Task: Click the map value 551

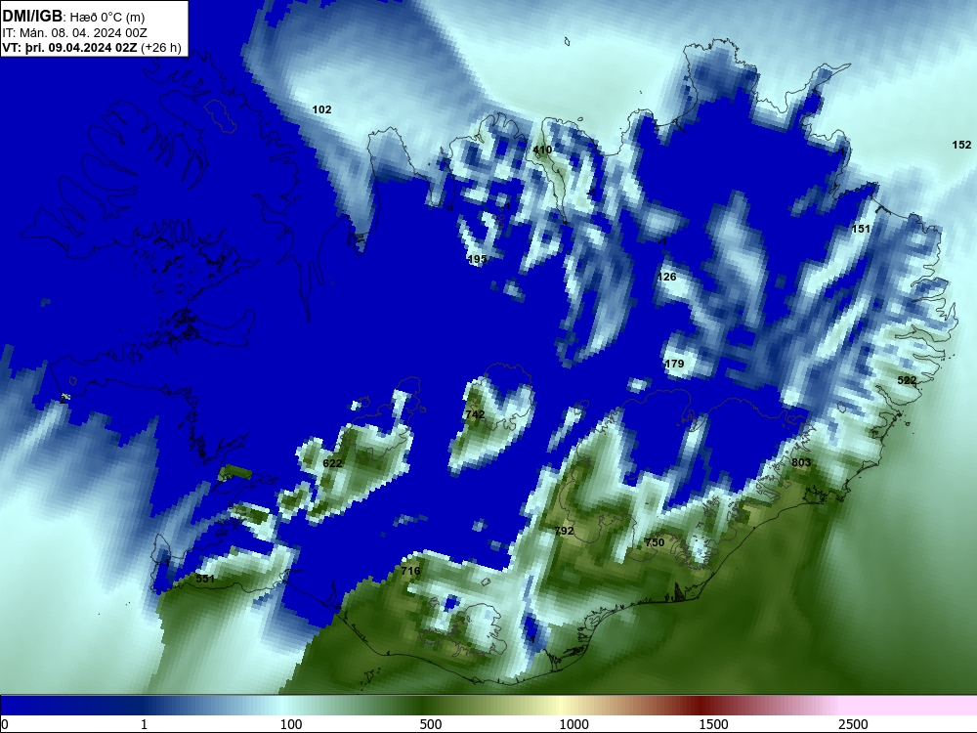Action: click(205, 579)
